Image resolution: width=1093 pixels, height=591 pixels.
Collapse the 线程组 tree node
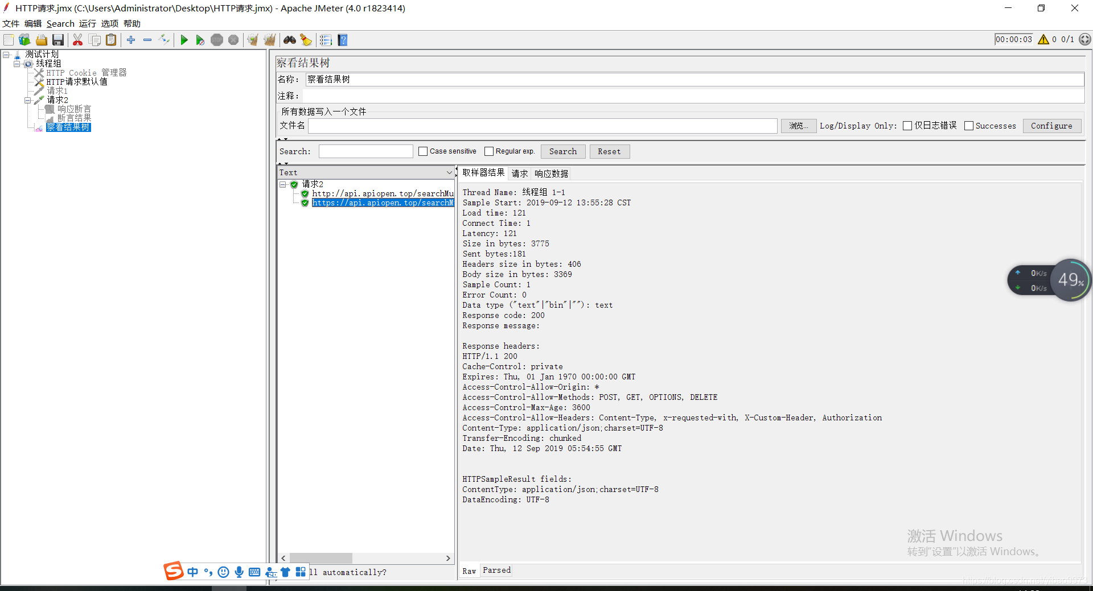click(x=17, y=64)
